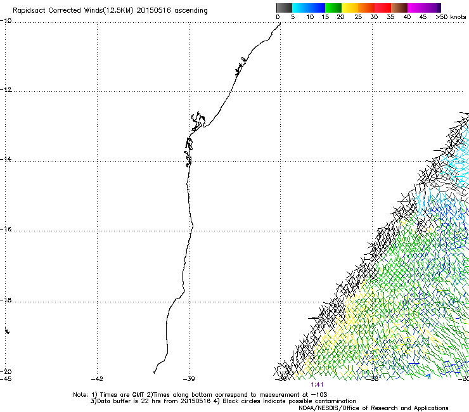The height and width of the screenshot is (412, 469).
Task: Click the latitude label '-10'
Action: point(6,21)
